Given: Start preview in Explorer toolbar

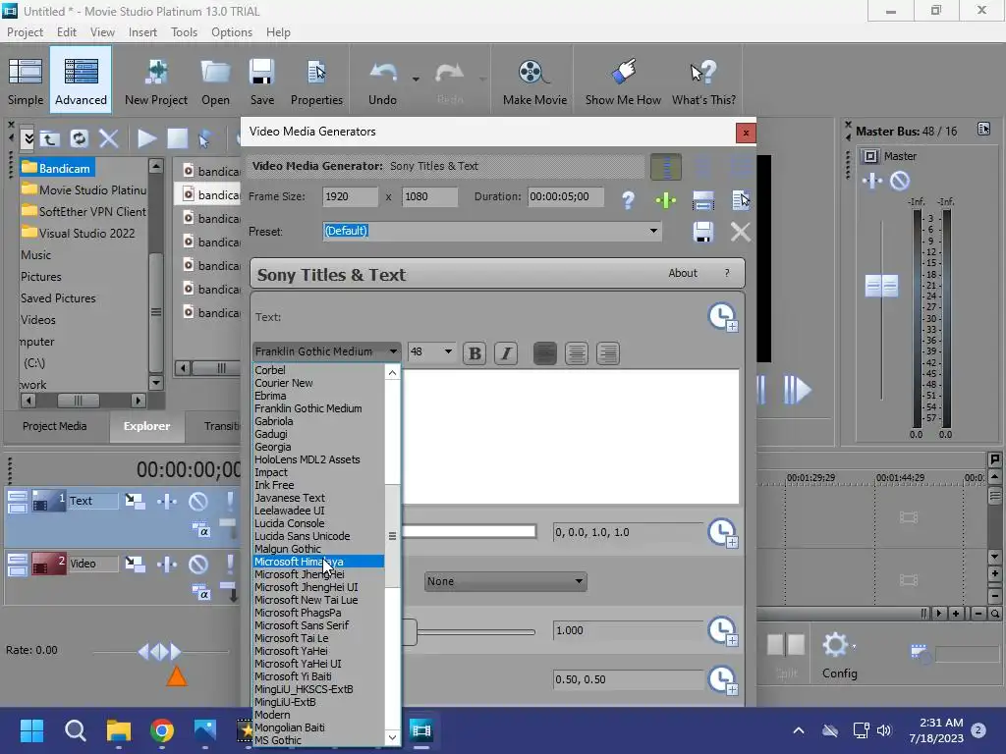Looking at the screenshot, I should click(147, 138).
